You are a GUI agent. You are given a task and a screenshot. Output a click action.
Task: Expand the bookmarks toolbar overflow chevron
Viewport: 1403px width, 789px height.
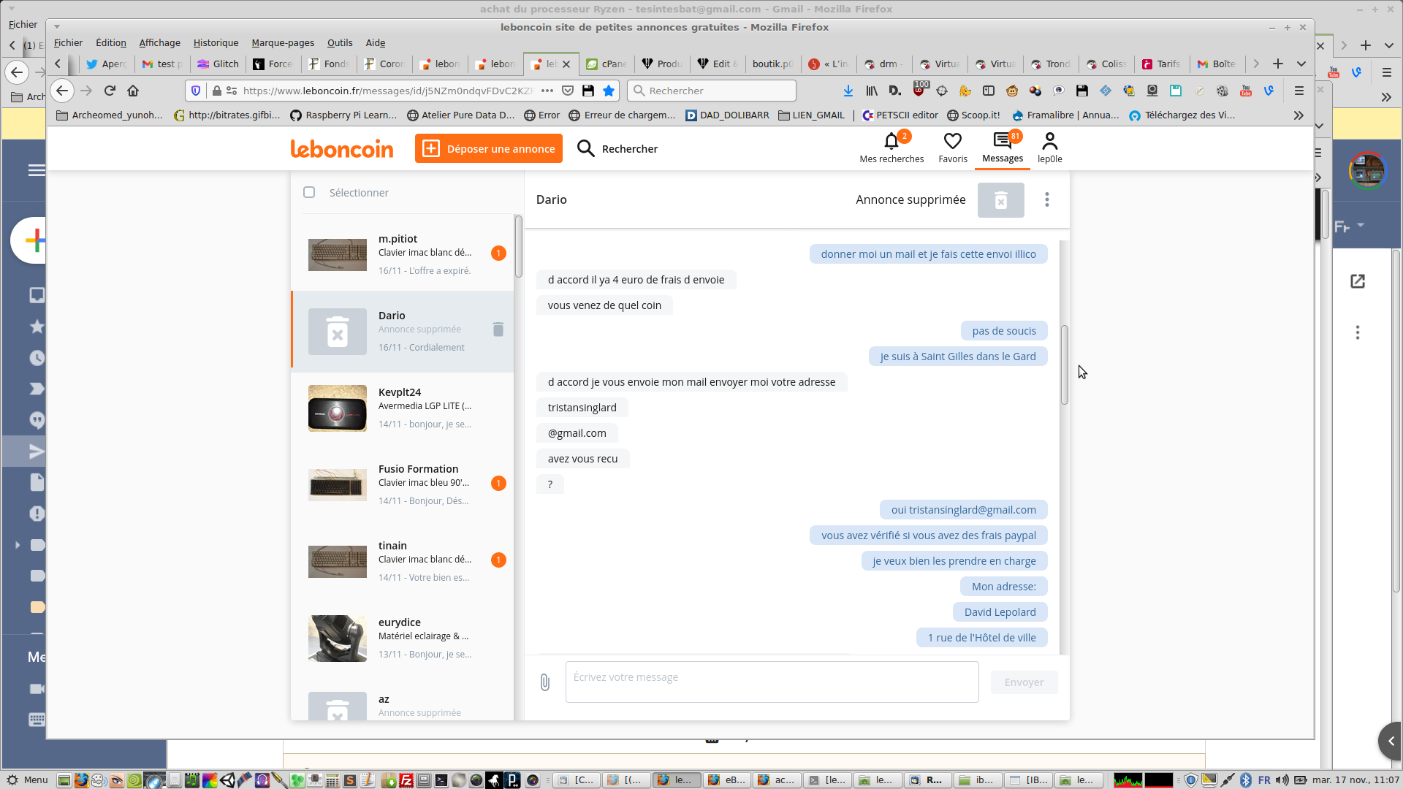[x=1298, y=115]
